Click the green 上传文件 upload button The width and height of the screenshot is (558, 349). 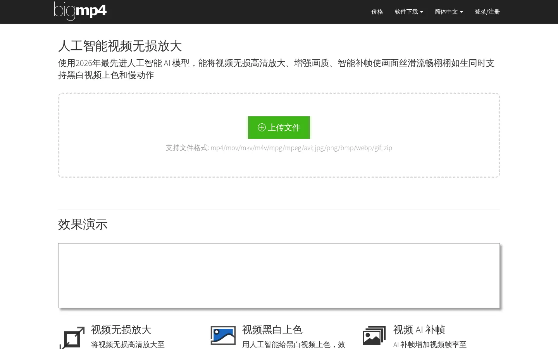(x=279, y=128)
